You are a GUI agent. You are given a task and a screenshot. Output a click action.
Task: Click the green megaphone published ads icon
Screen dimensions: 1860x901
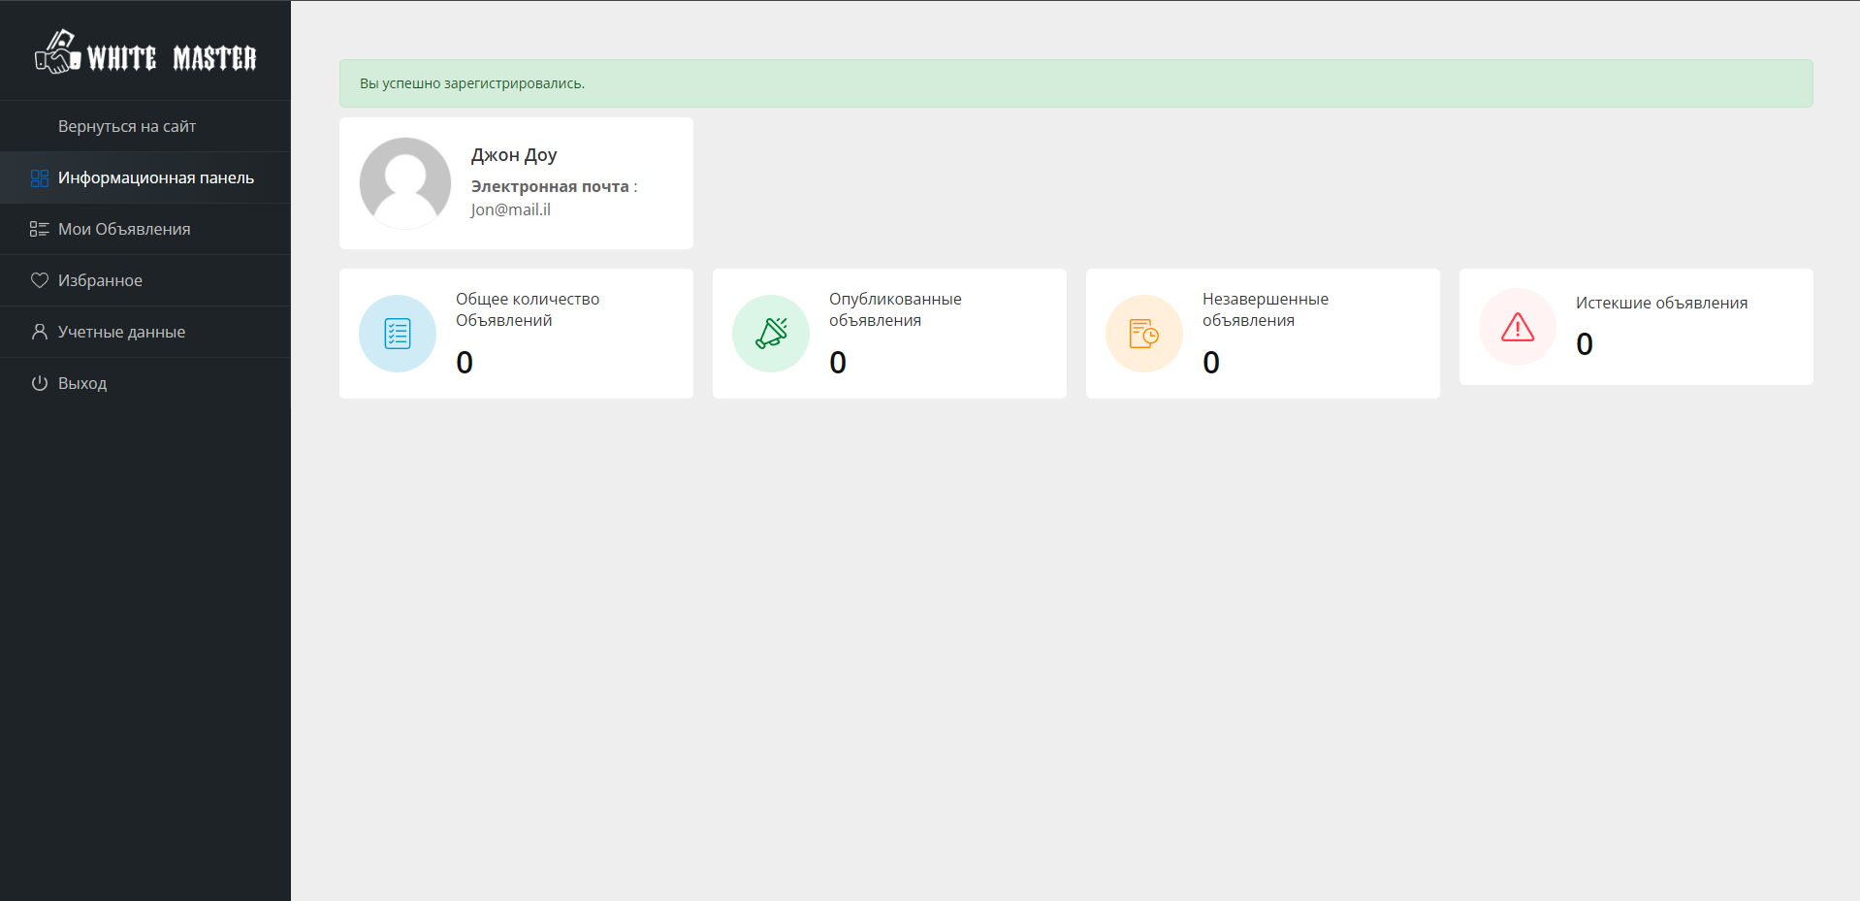(x=771, y=334)
